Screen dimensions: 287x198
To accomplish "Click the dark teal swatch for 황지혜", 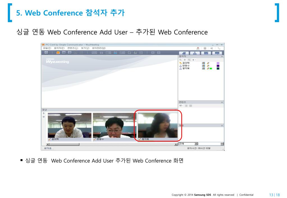I will [x=218, y=69].
